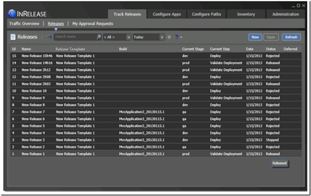The height and width of the screenshot is (196, 311).
Task: Sort by the Name column header
Action: [x=26, y=49]
